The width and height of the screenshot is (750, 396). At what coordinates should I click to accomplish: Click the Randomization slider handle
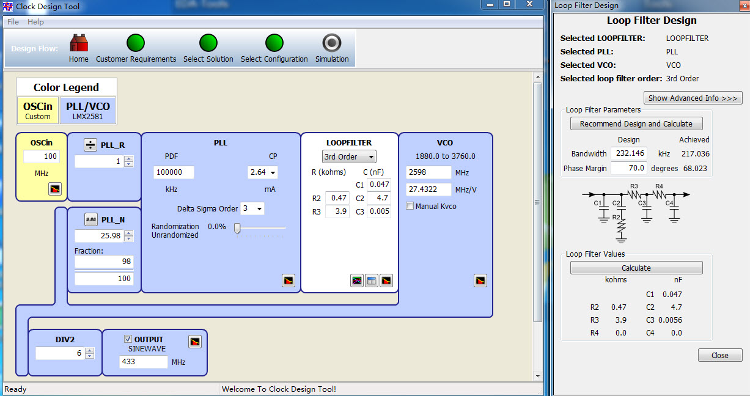coord(237,229)
